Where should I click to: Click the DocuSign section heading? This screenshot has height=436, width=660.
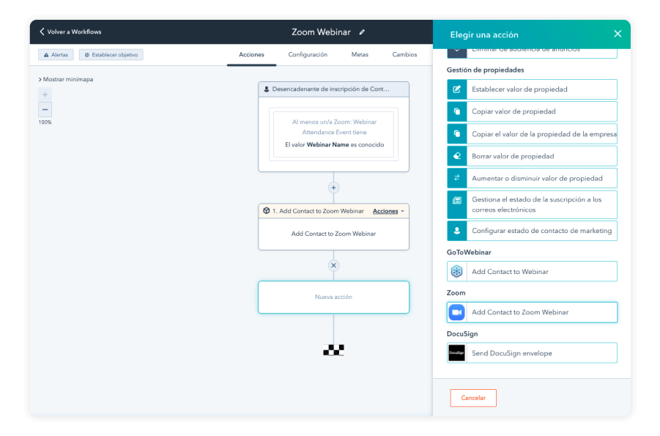462,333
